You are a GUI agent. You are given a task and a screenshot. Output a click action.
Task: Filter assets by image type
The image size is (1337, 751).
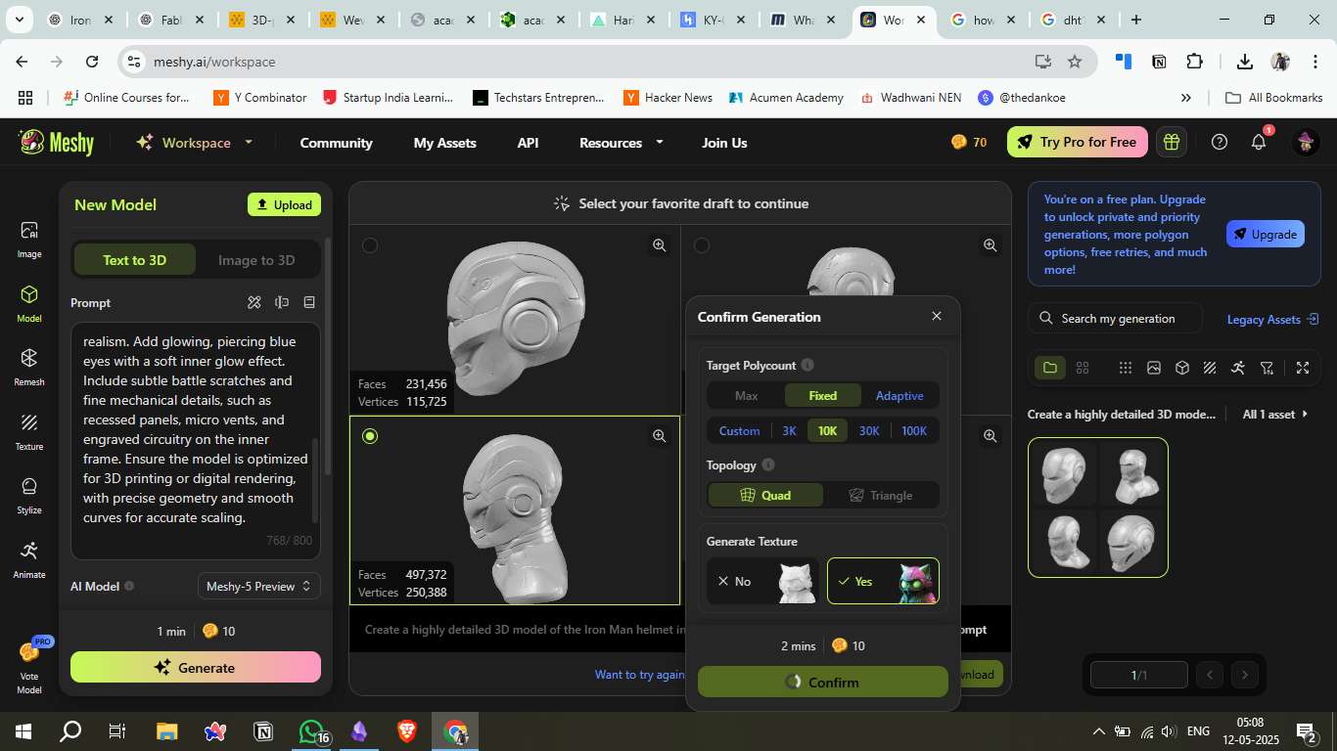click(1154, 368)
